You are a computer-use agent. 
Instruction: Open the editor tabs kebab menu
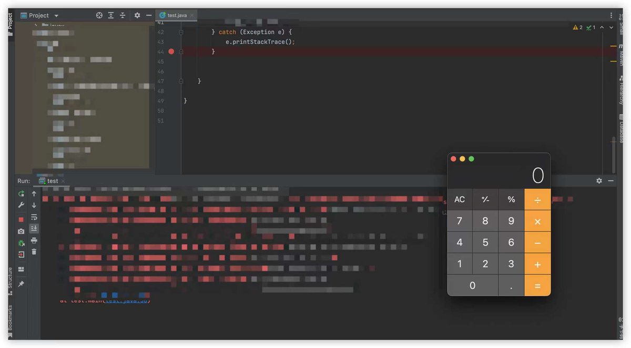tap(612, 15)
